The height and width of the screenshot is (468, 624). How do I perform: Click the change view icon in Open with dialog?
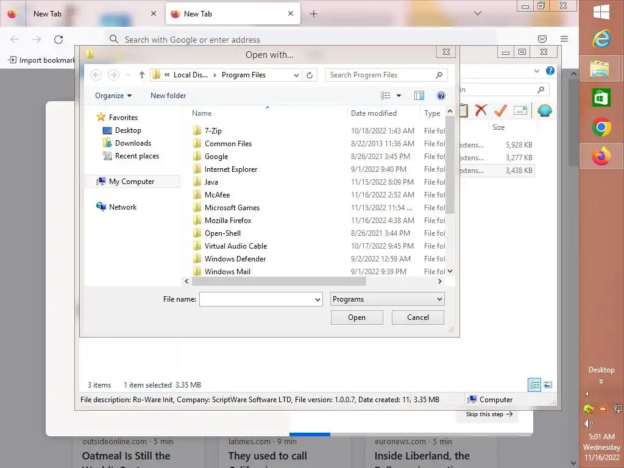[385, 96]
